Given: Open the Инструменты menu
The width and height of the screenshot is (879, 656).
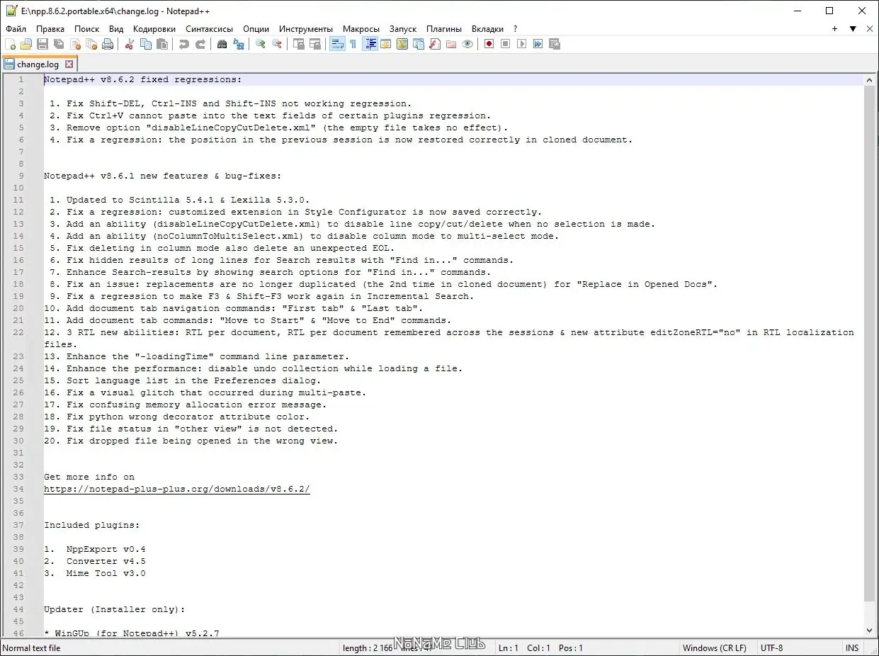Looking at the screenshot, I should coord(306,29).
